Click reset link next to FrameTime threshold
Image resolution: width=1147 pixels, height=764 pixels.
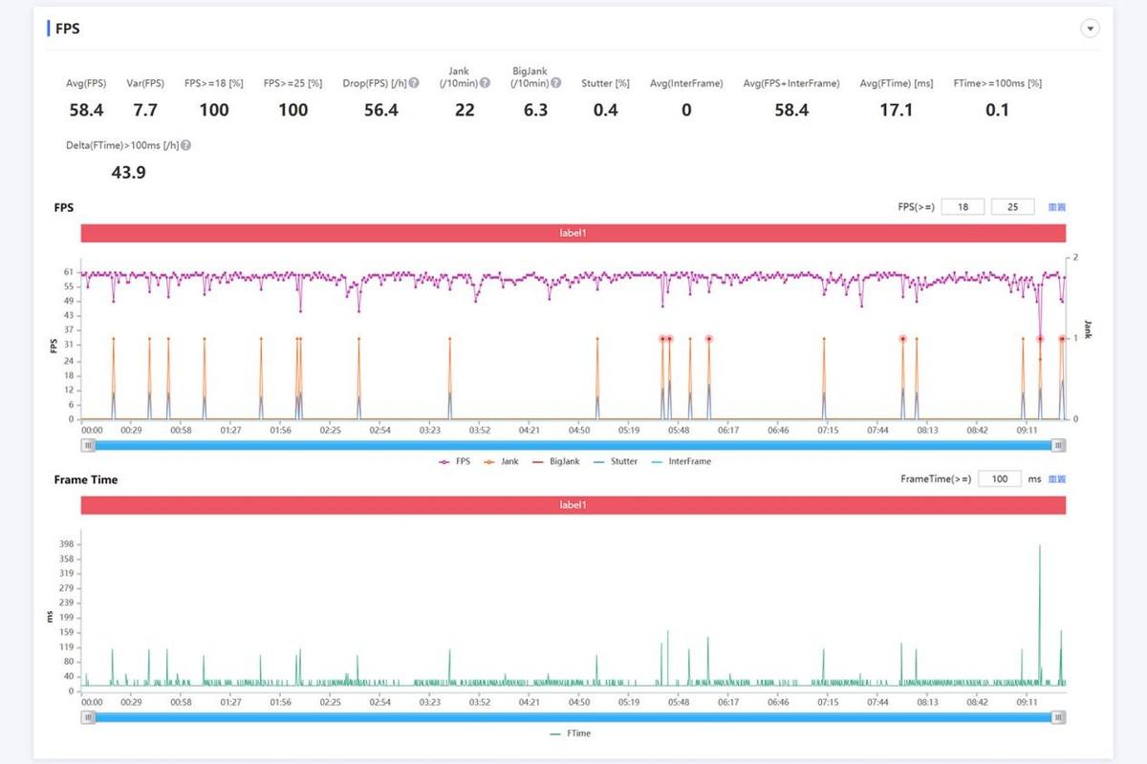coord(1055,479)
